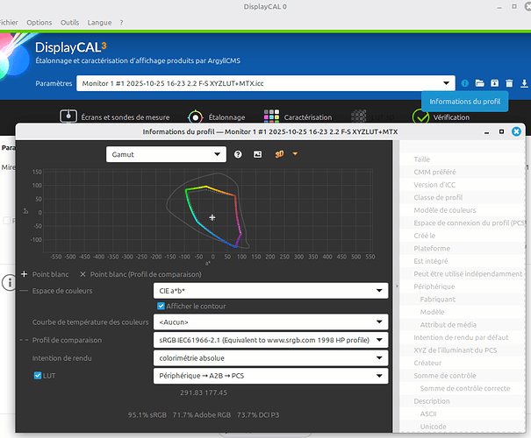Click the help question mark icon

coord(238,154)
